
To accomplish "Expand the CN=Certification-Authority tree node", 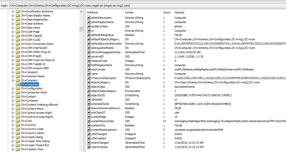I will (x=13, y=11).
